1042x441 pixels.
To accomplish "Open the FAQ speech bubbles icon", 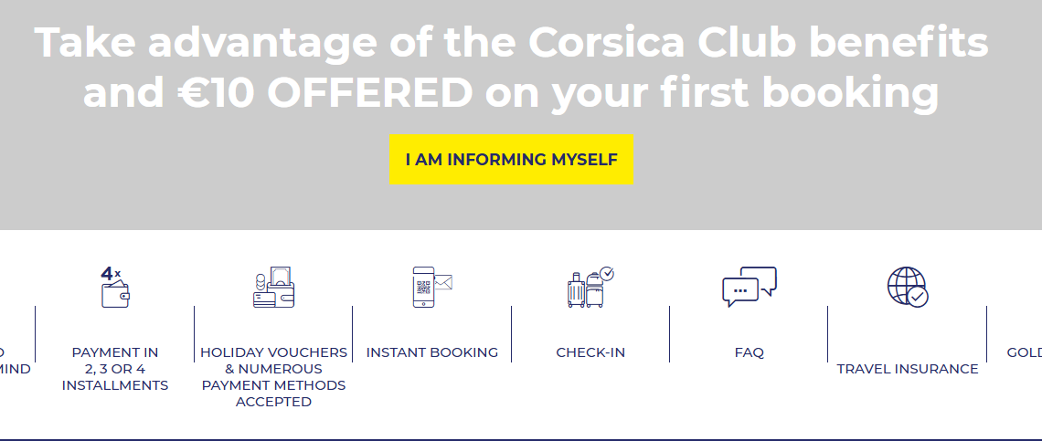I will pos(749,287).
